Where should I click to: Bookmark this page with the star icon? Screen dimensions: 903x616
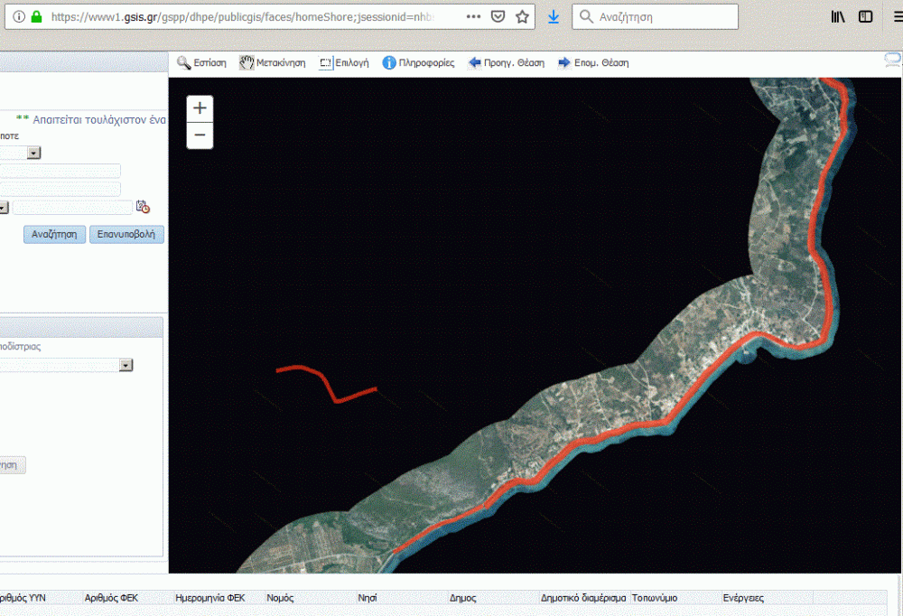pyautogui.click(x=522, y=16)
